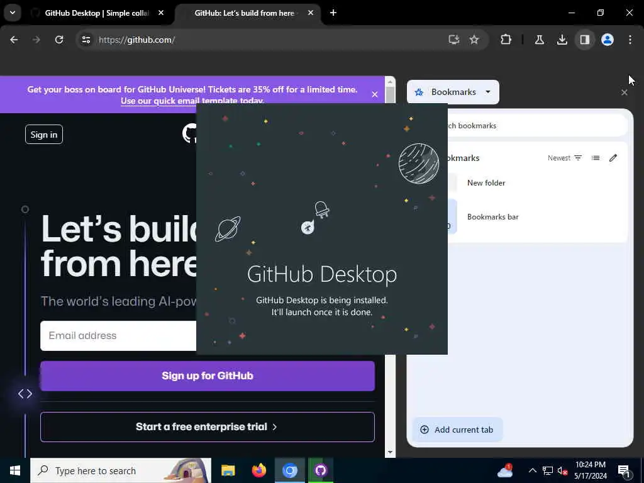Click the page scrollbar up arrow

click(x=390, y=82)
